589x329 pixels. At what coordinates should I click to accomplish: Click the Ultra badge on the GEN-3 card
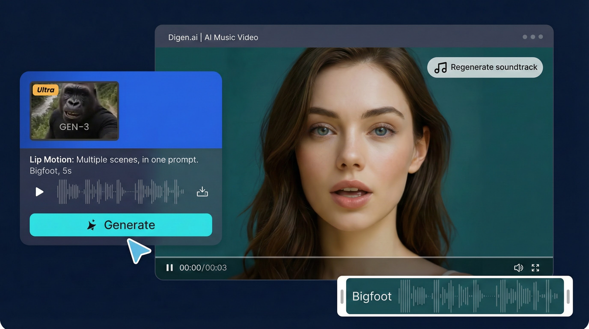click(45, 90)
